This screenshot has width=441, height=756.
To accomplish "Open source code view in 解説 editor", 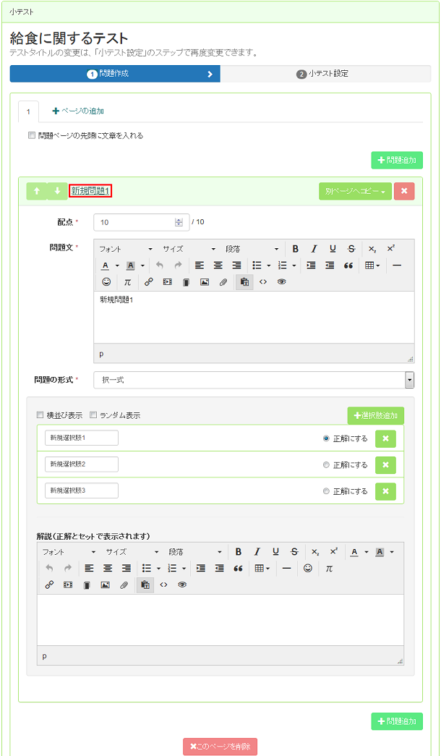I will [x=163, y=585].
